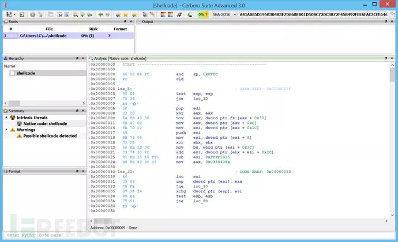Click the Possible shellcode detected warning

(x=49, y=136)
